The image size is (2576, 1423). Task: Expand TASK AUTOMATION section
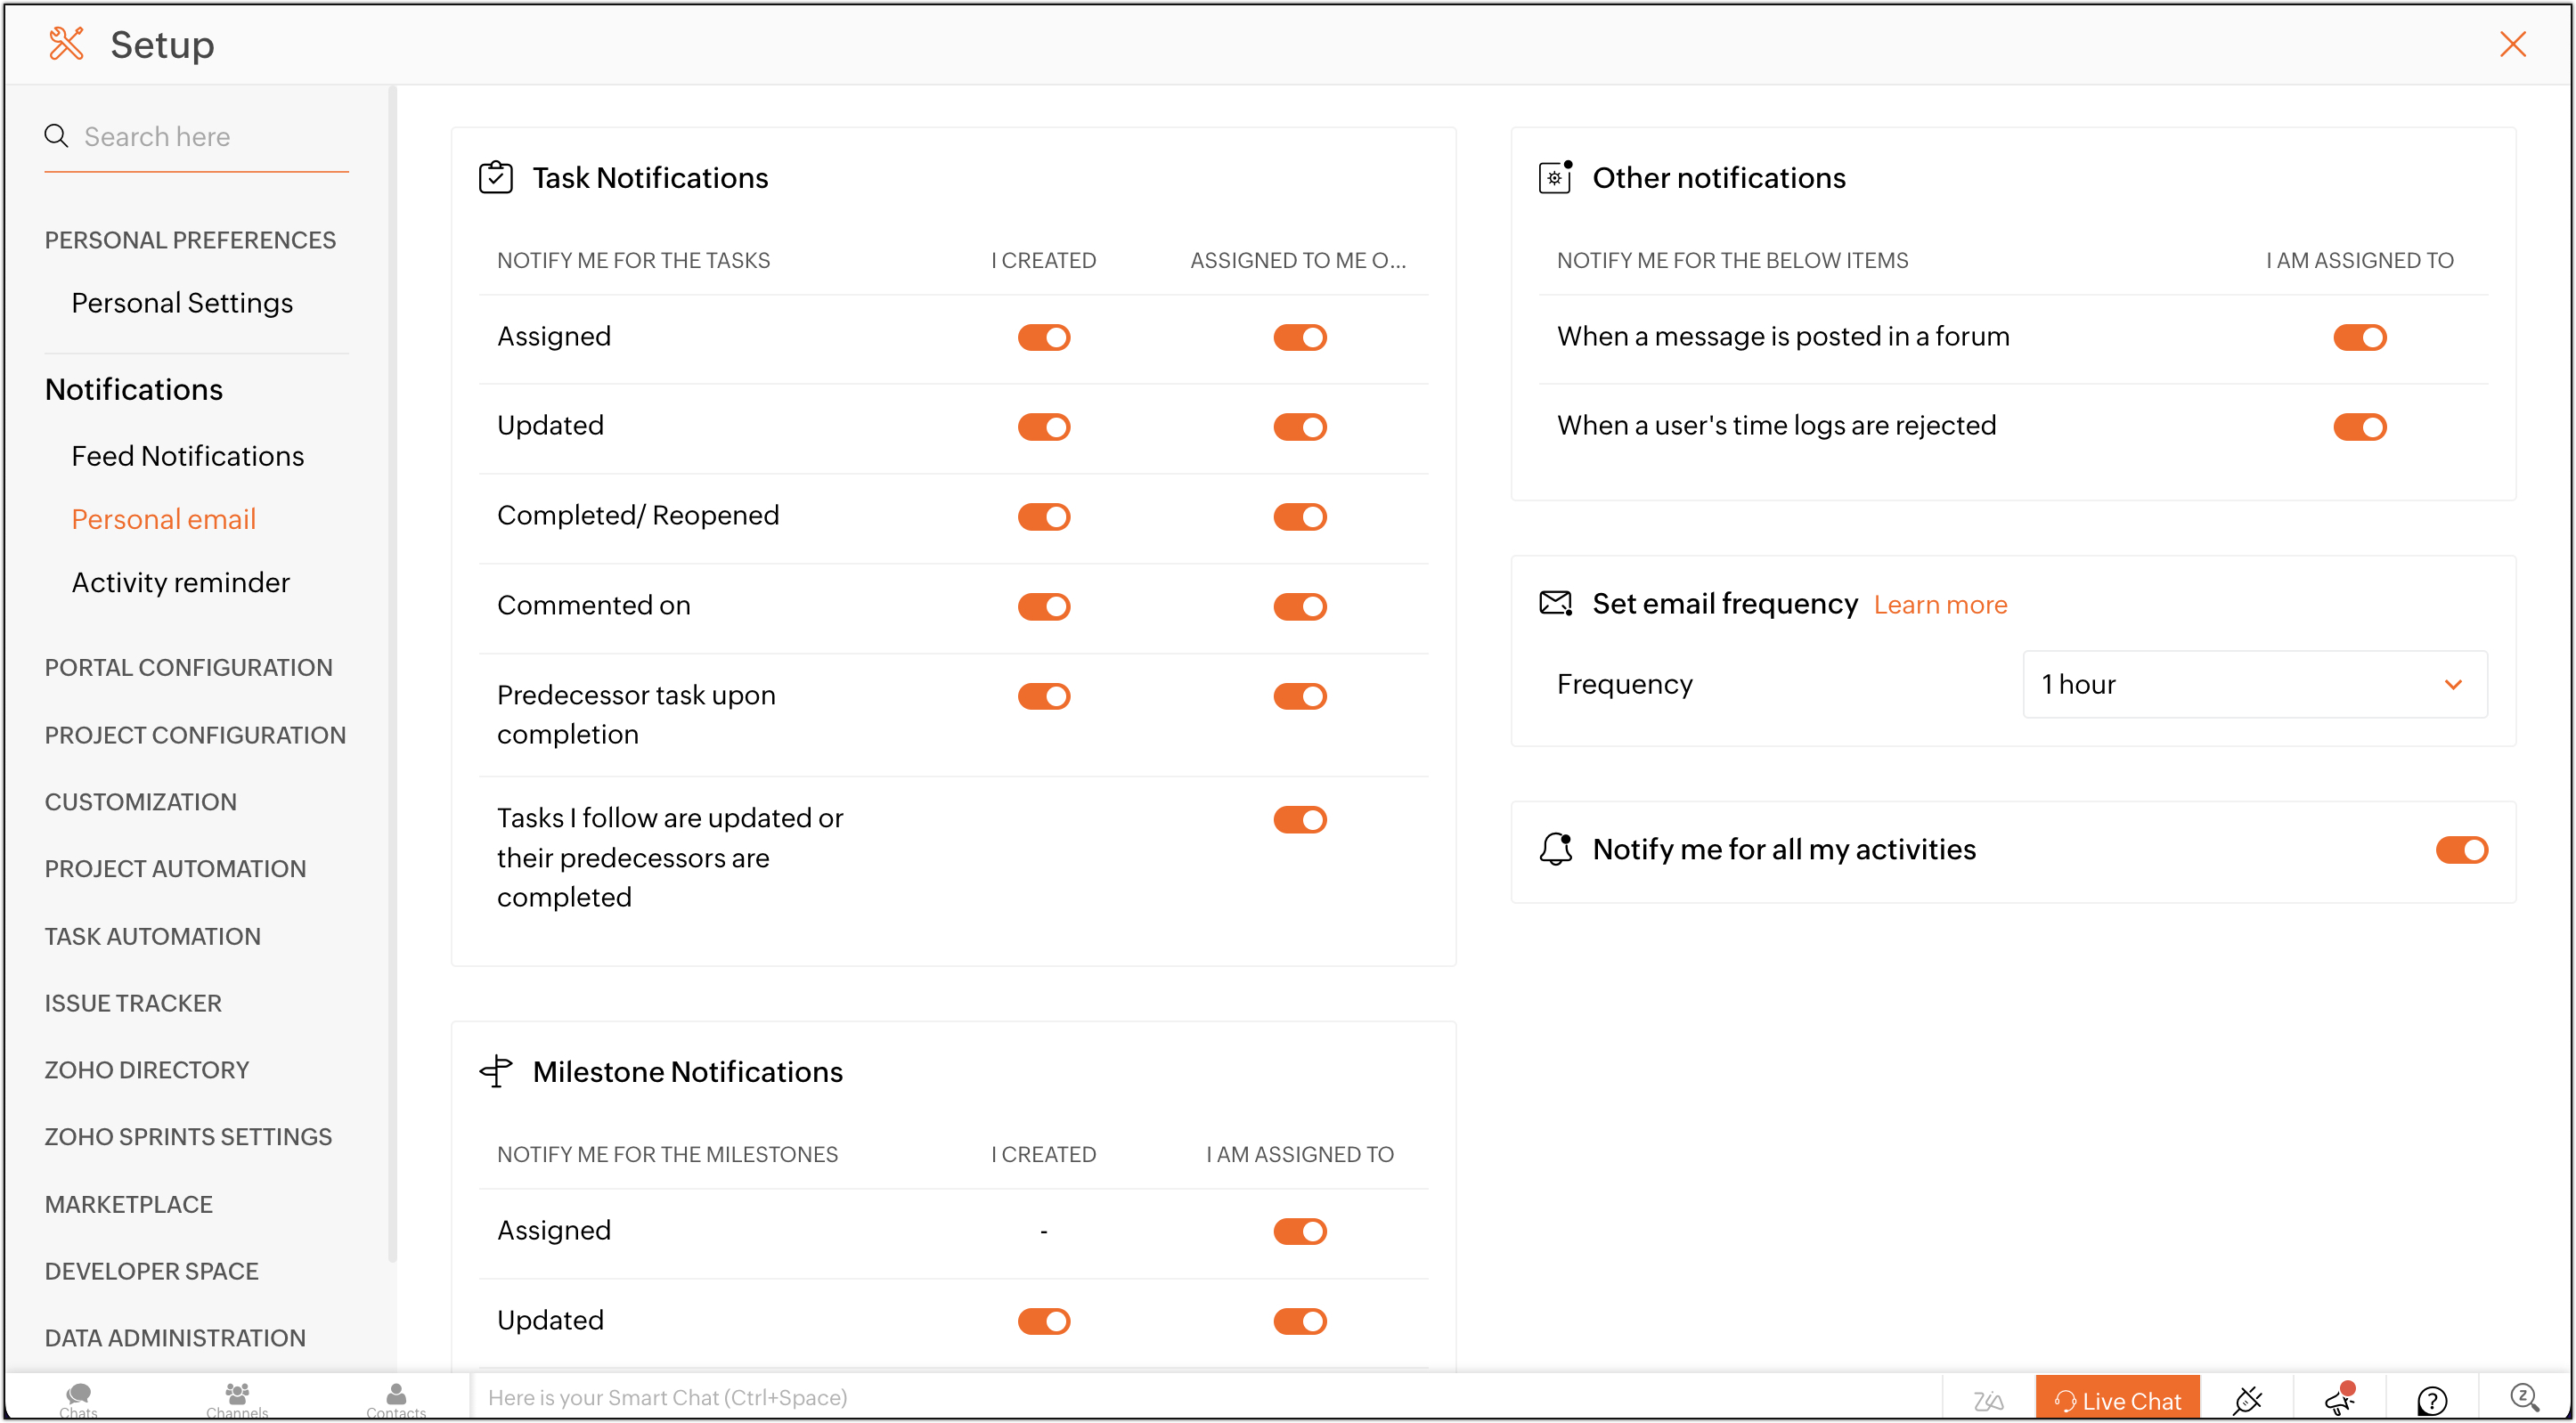(152, 936)
